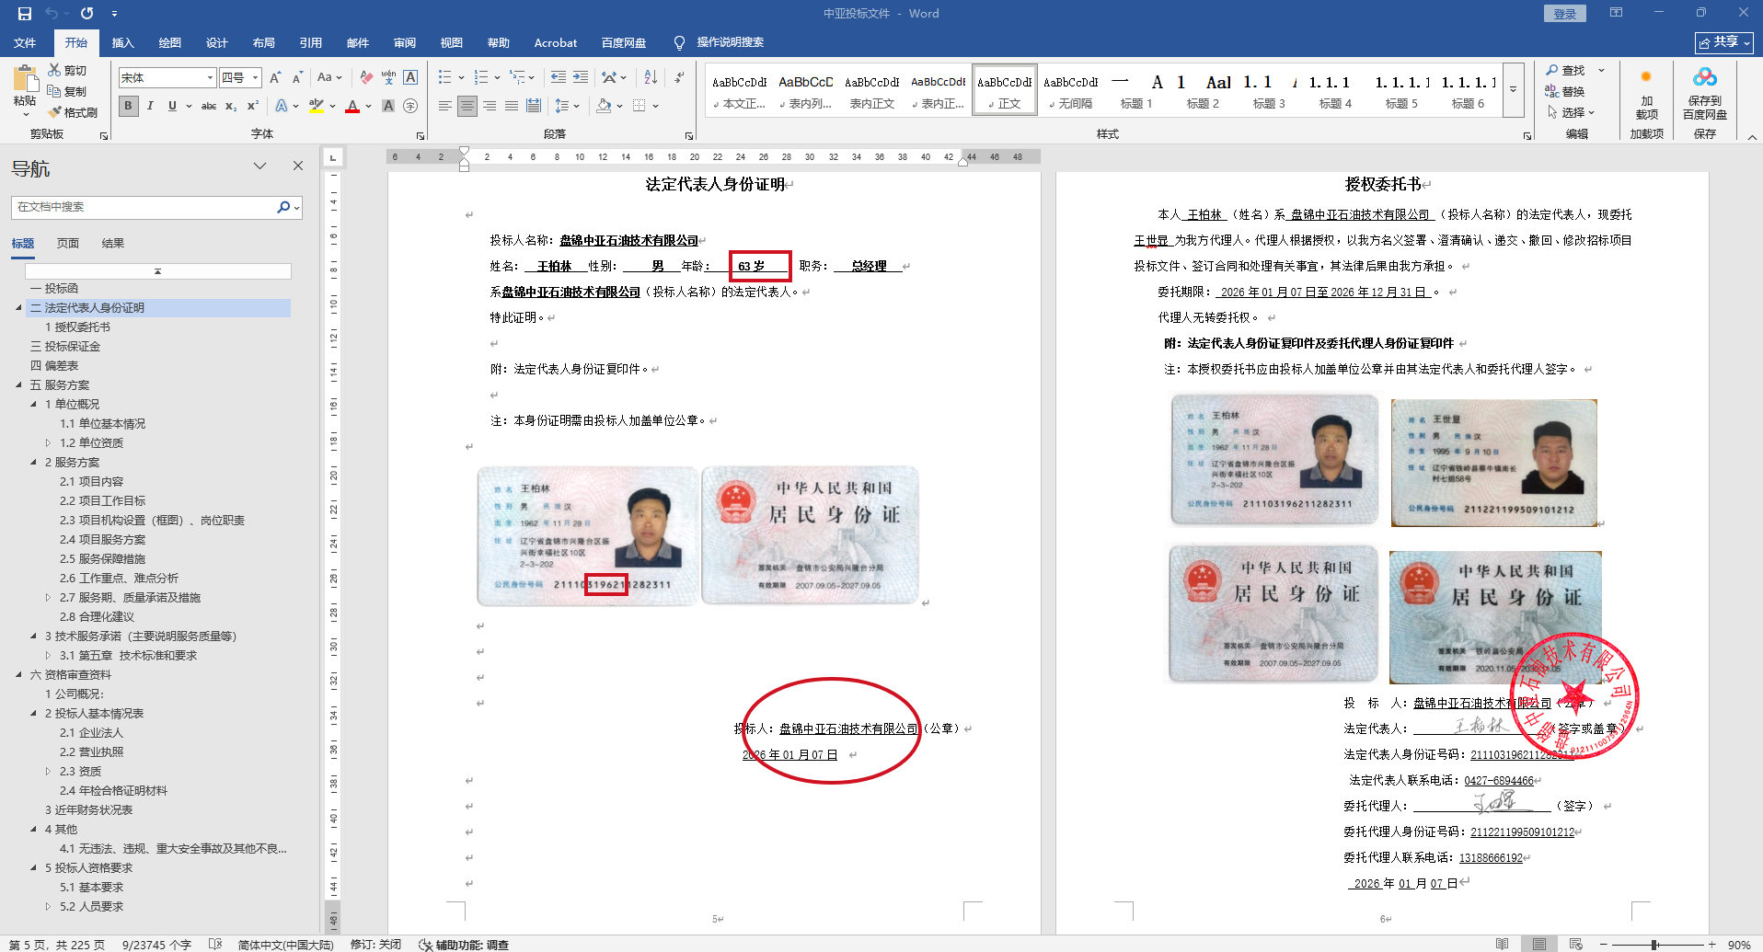Toggle Superscript formatting

click(x=253, y=106)
